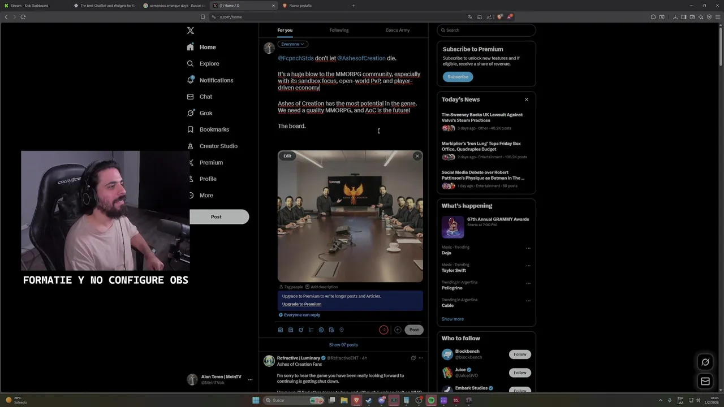Switch to the Following tab
Image resolution: width=724 pixels, height=407 pixels.
pyautogui.click(x=339, y=30)
